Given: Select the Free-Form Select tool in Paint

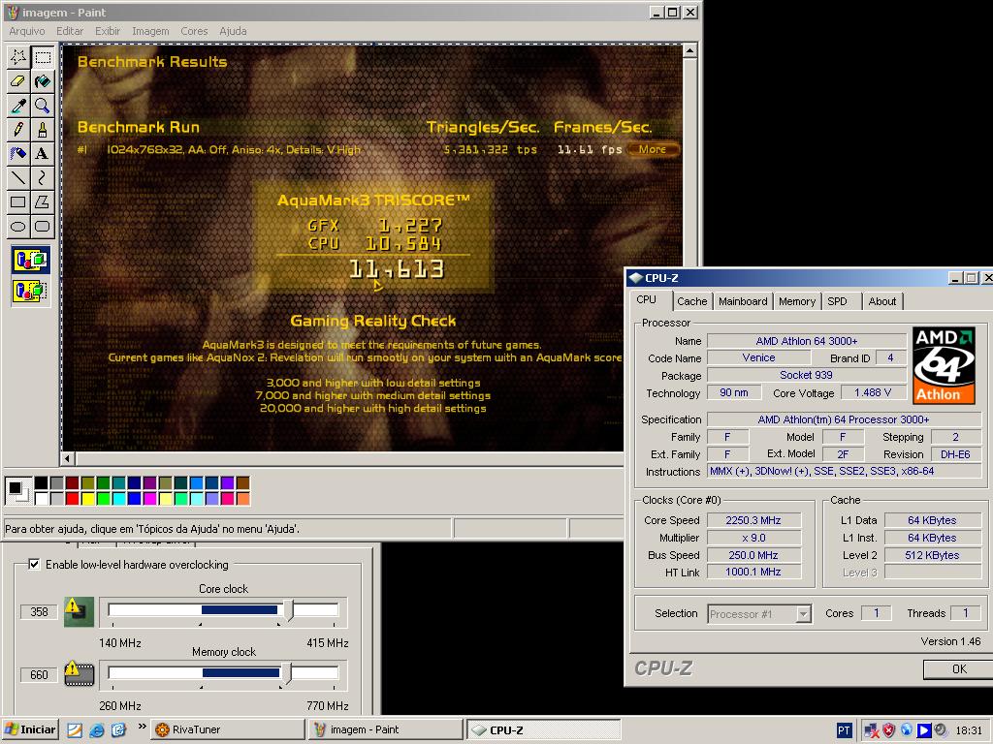Looking at the screenshot, I should pos(18,57).
